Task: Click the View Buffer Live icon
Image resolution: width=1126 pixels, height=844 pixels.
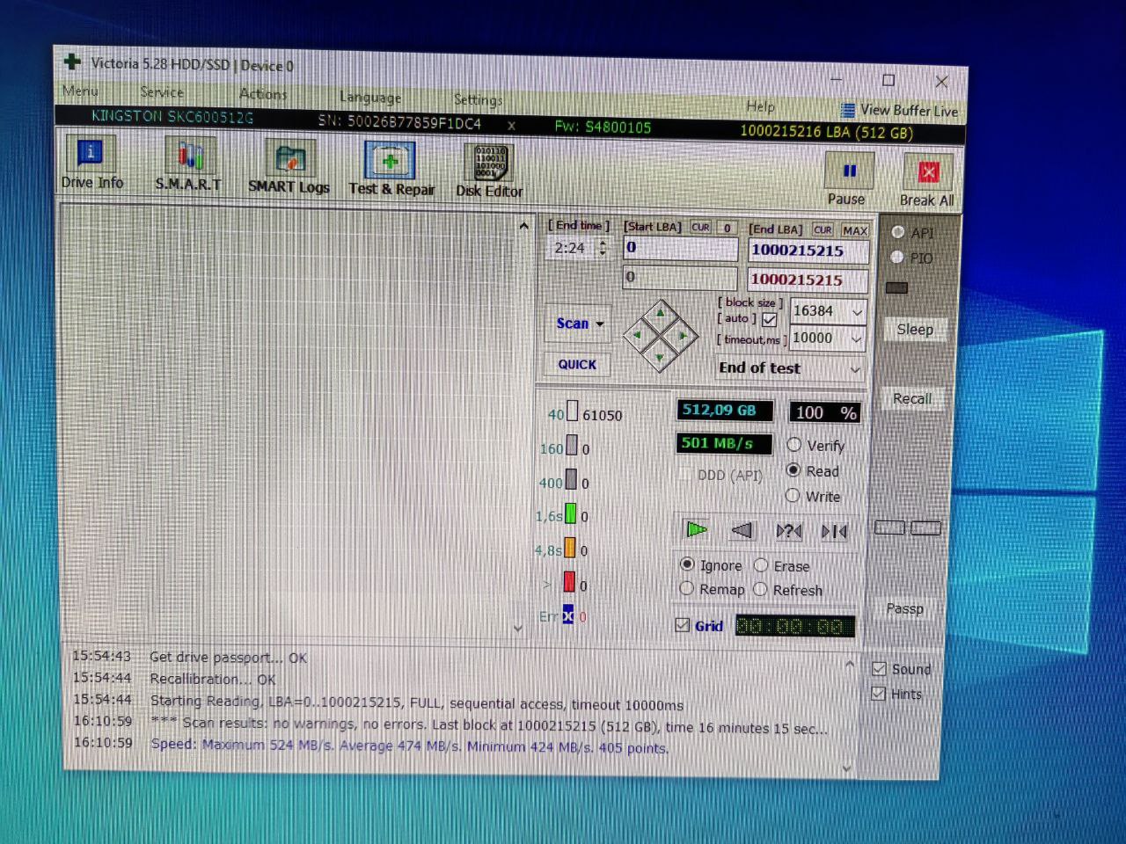Action: point(847,111)
